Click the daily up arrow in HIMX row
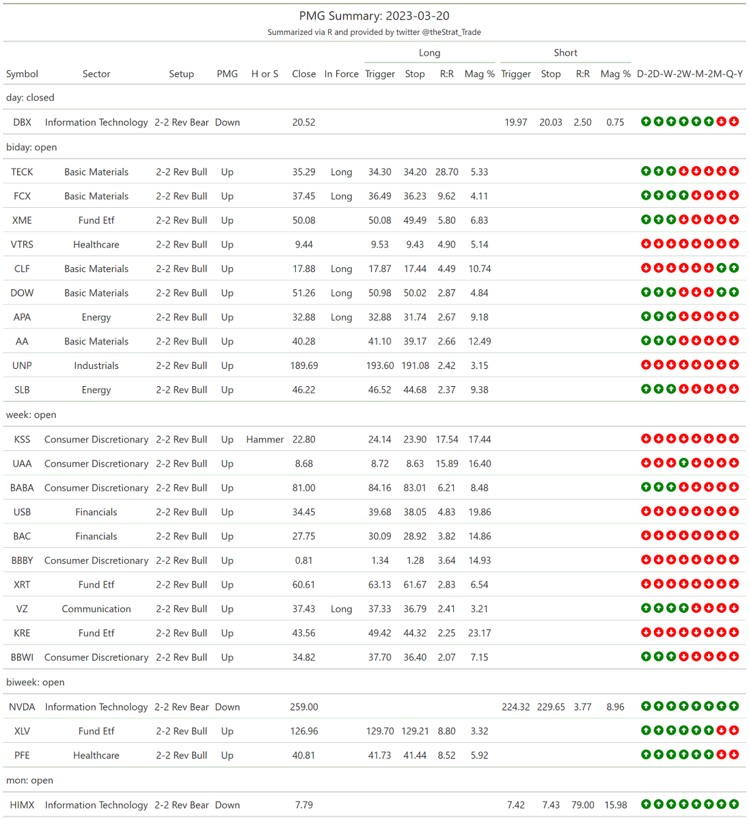The height and width of the screenshot is (820, 749). 646,804
